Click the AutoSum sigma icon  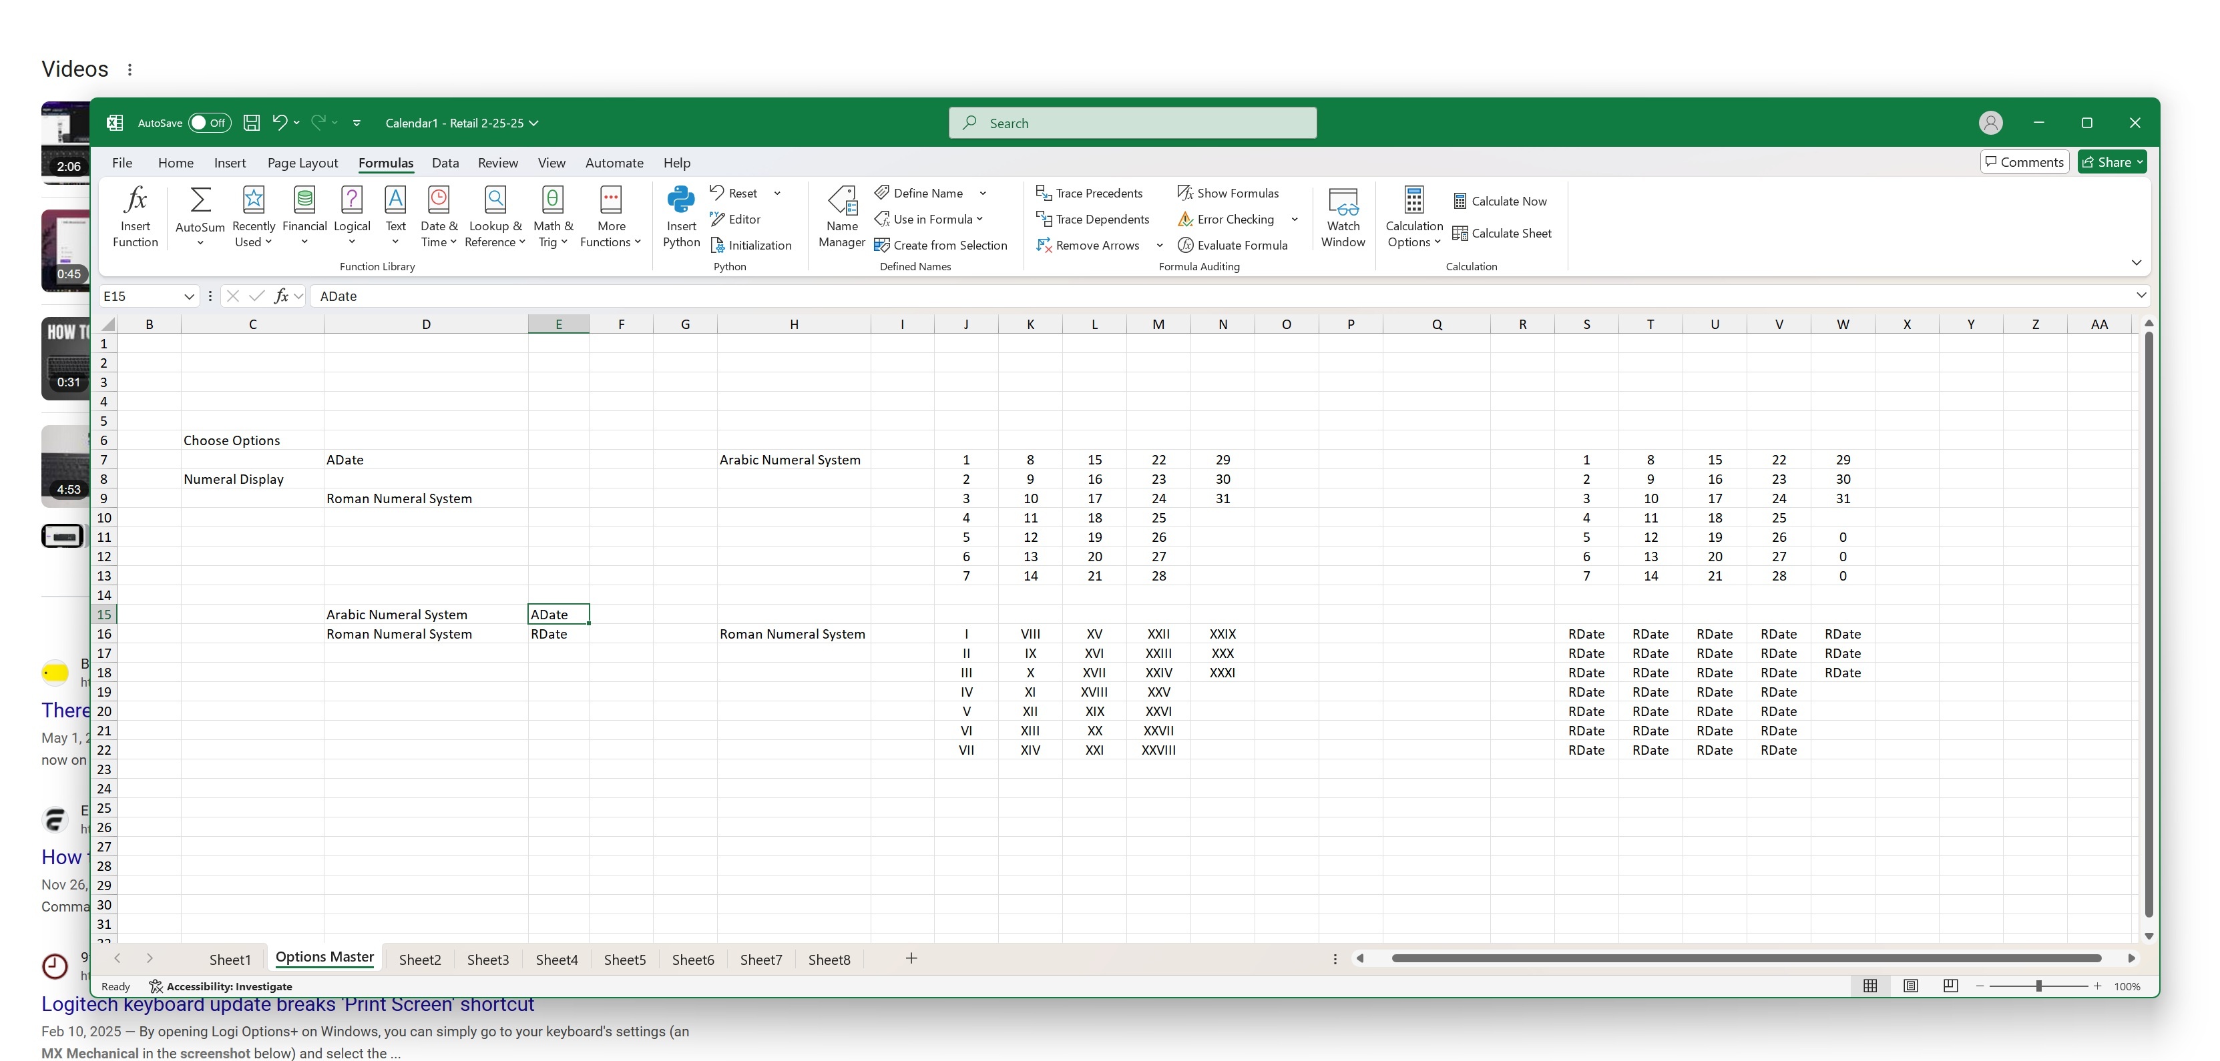point(200,200)
